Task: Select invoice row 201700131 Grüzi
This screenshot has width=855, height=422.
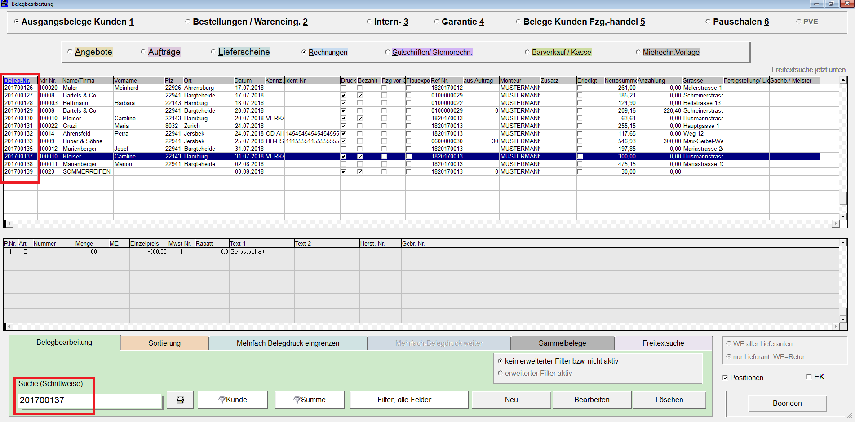Action: [412, 126]
